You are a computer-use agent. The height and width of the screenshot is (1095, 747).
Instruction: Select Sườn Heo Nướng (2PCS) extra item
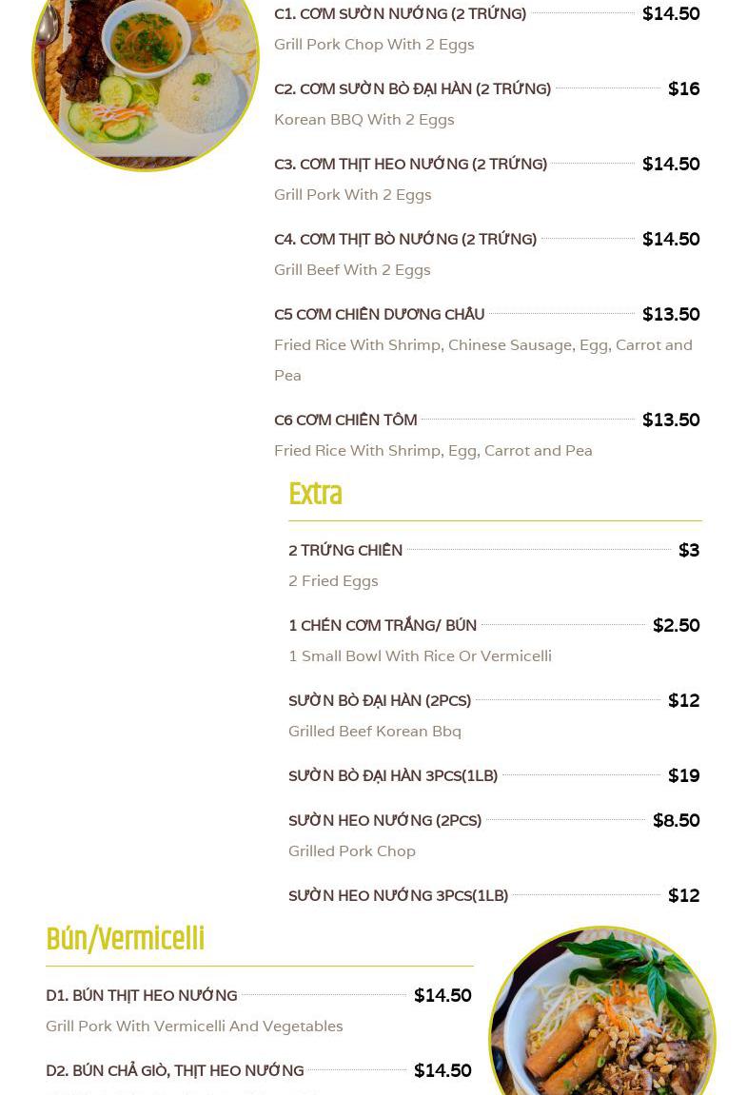(x=384, y=821)
